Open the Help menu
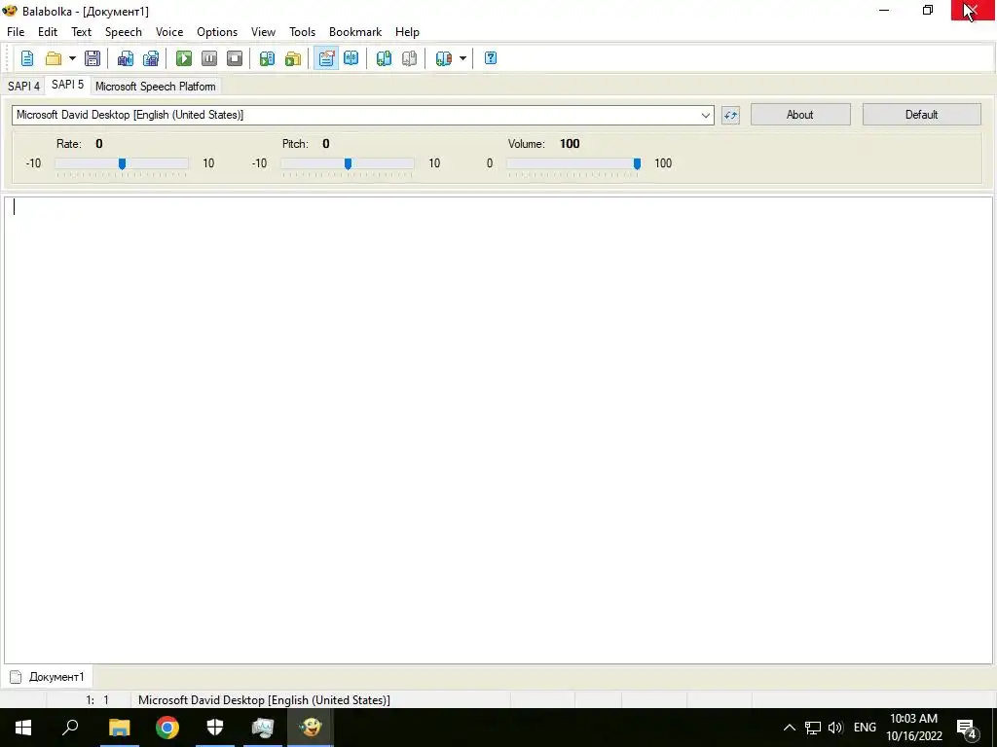997x747 pixels. coord(407,32)
